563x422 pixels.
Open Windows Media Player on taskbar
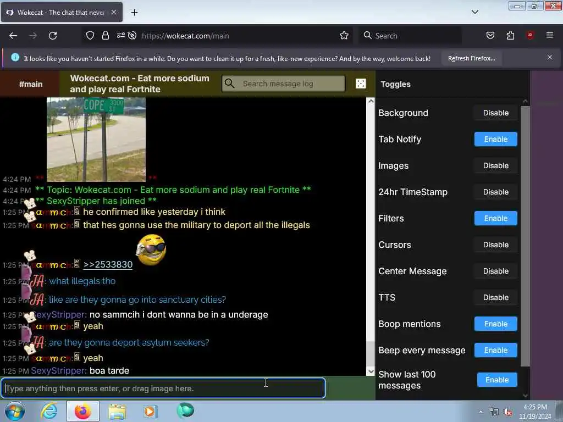(150, 411)
